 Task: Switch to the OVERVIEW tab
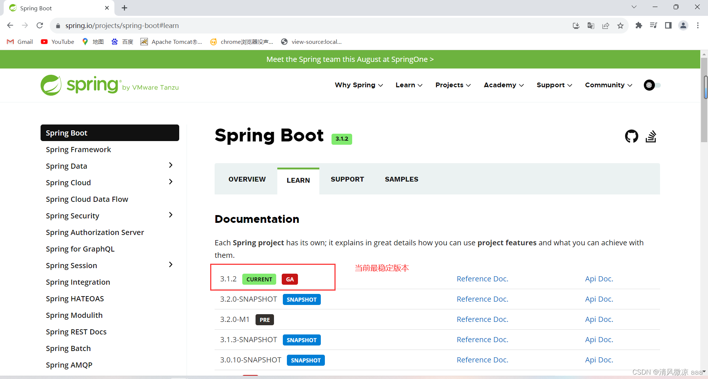coord(247,179)
